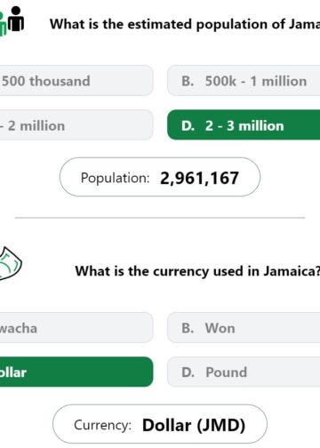This screenshot has width=320, height=448.
Task: Click the green person figure icon
Action: tap(3, 25)
